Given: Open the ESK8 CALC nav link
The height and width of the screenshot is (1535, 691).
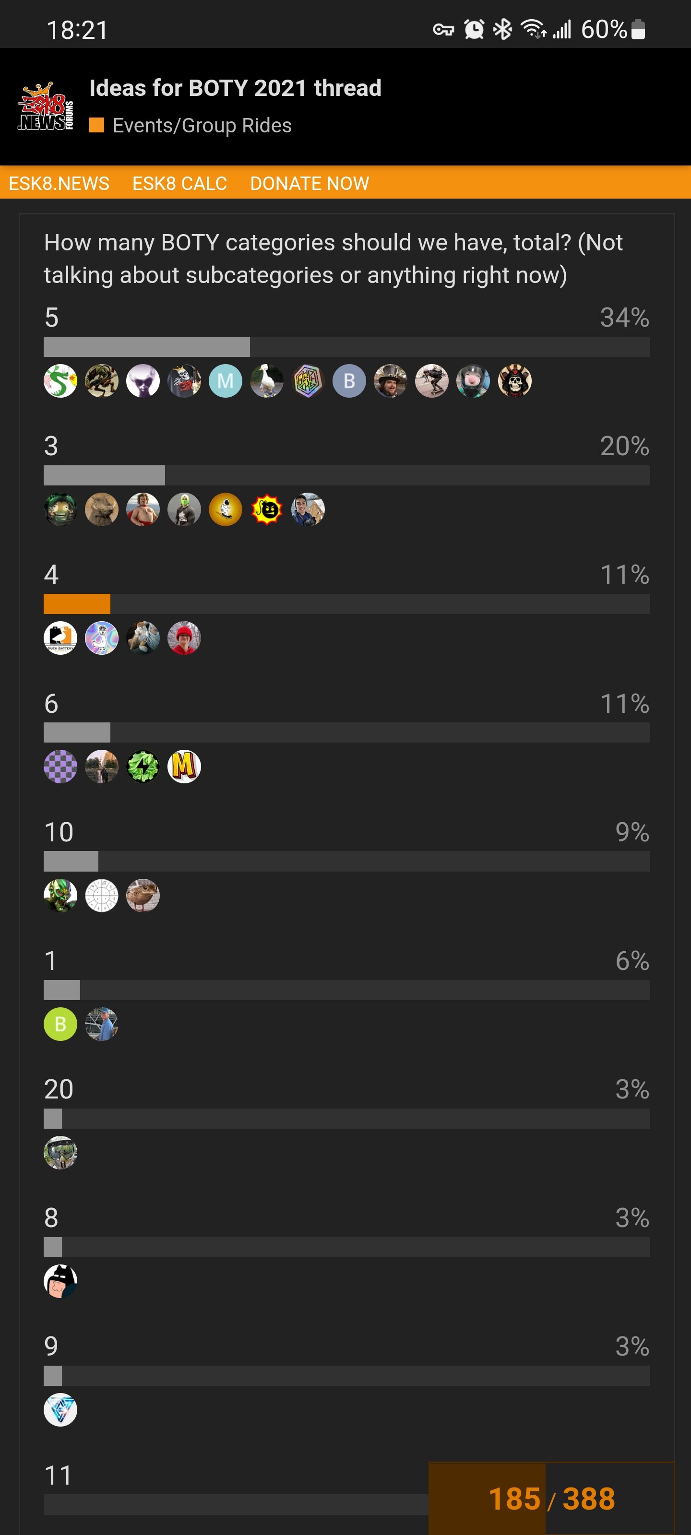Looking at the screenshot, I should (179, 183).
